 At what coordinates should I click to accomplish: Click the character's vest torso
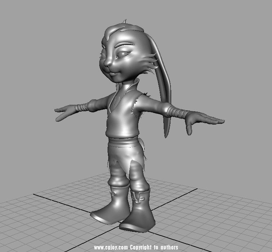[x=122, y=119]
